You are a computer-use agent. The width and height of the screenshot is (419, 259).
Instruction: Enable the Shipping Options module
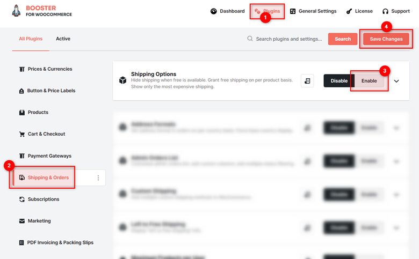click(x=369, y=81)
